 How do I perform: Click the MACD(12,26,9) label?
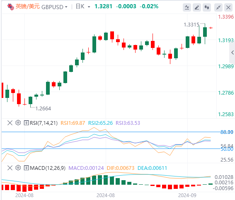(x=48, y=168)
